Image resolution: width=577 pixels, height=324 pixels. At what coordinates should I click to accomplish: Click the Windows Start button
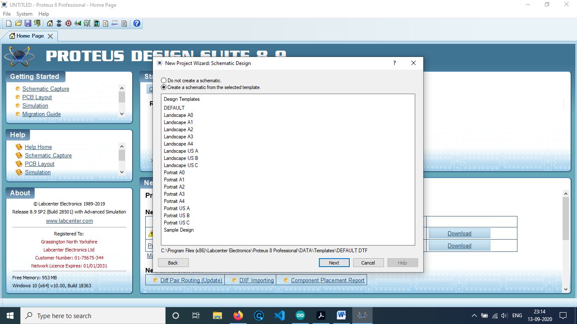click(10, 316)
